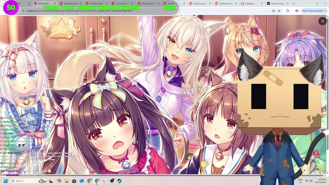Open the Chrome taskbar icon beside Outlook

tap(89, 181)
